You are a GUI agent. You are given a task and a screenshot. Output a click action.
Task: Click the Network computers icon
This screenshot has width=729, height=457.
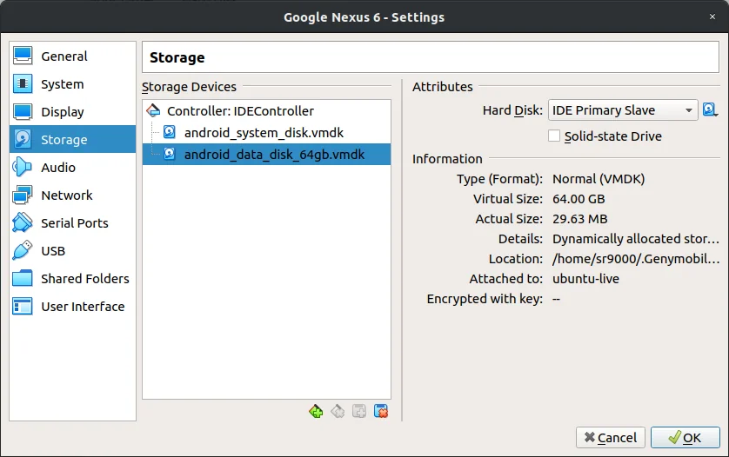coord(23,195)
